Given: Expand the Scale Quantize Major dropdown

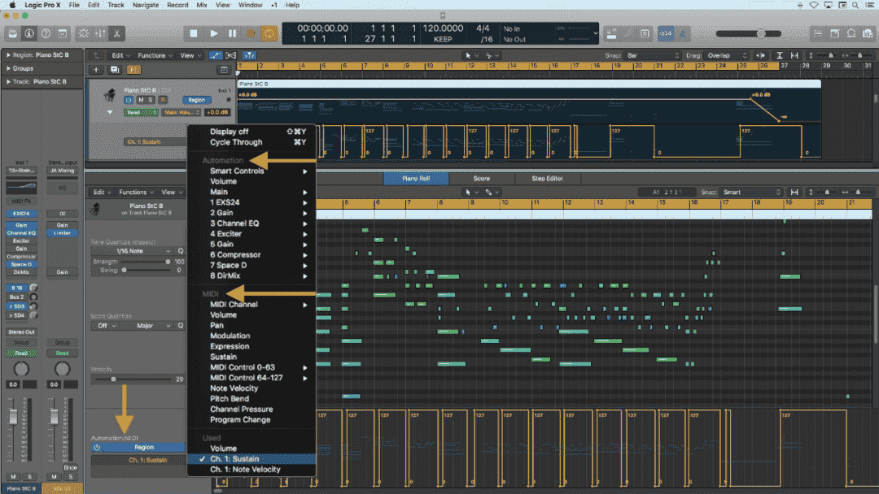Looking at the screenshot, I should pos(151,325).
